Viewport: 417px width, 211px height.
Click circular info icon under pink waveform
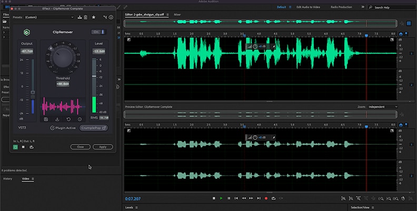80,119
